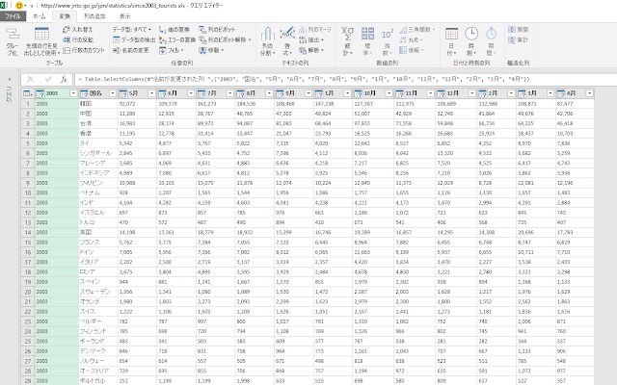Click the 書式 (Format) text icon
Image resolution: width=617 pixels, height=385 pixels.
click(287, 33)
